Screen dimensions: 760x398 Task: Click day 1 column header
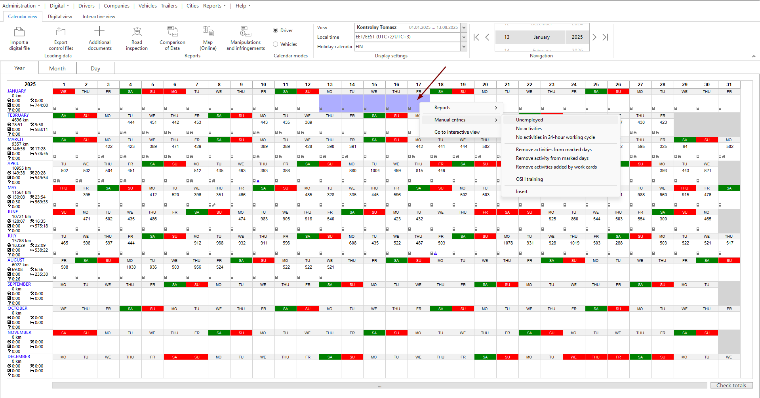[x=64, y=85]
